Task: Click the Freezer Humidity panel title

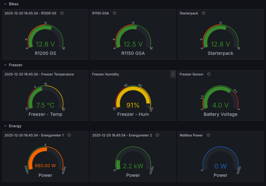Action: click(105, 74)
